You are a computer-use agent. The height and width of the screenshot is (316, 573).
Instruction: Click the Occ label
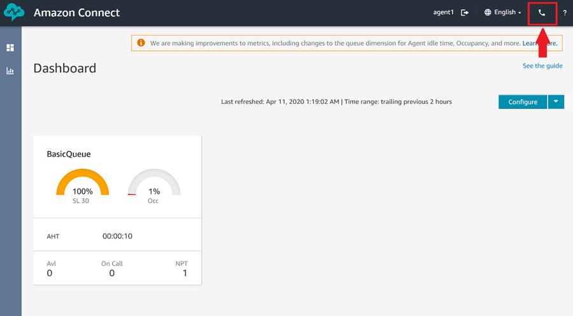click(153, 201)
